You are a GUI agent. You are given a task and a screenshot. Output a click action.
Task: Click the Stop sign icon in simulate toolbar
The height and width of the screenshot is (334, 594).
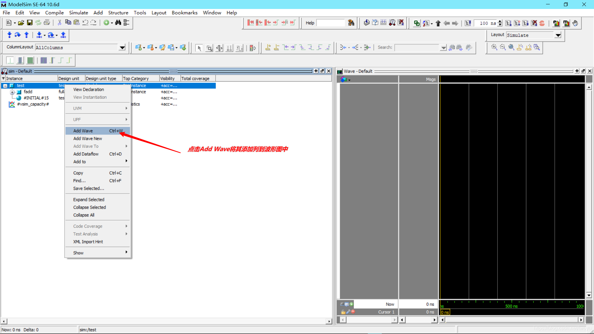point(542,23)
